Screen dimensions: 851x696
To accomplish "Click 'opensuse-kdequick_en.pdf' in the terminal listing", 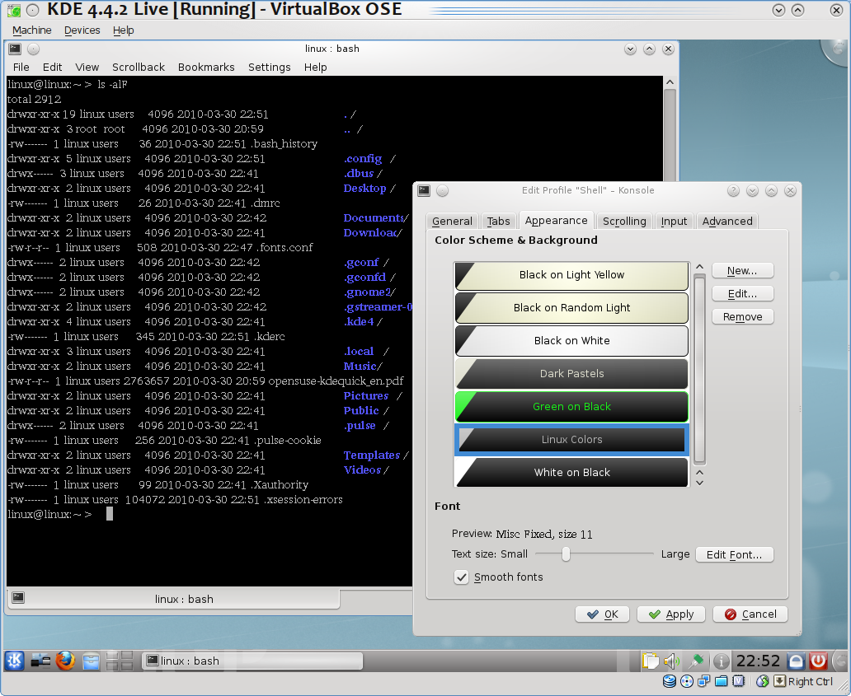I will [x=336, y=381].
